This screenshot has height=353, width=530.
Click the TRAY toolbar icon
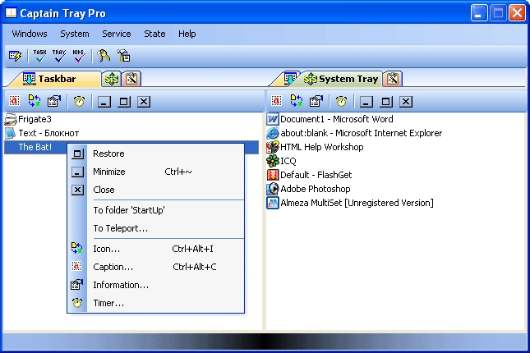(59, 56)
